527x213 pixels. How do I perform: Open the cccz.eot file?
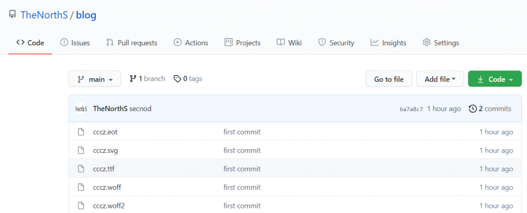tap(105, 132)
